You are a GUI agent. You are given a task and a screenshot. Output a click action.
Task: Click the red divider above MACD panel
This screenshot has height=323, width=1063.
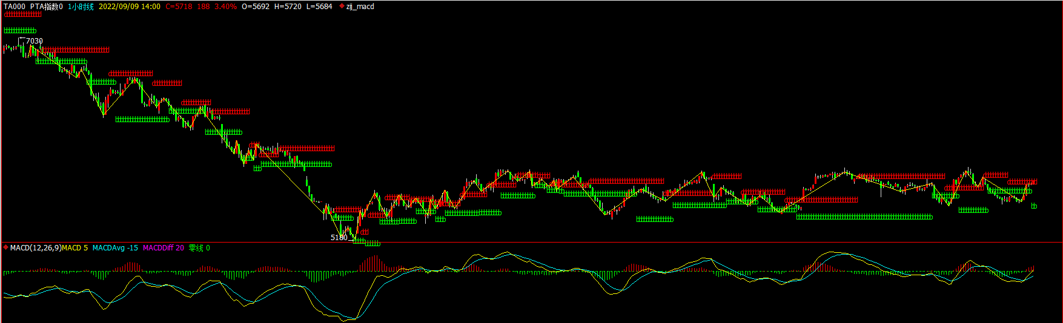(532, 242)
